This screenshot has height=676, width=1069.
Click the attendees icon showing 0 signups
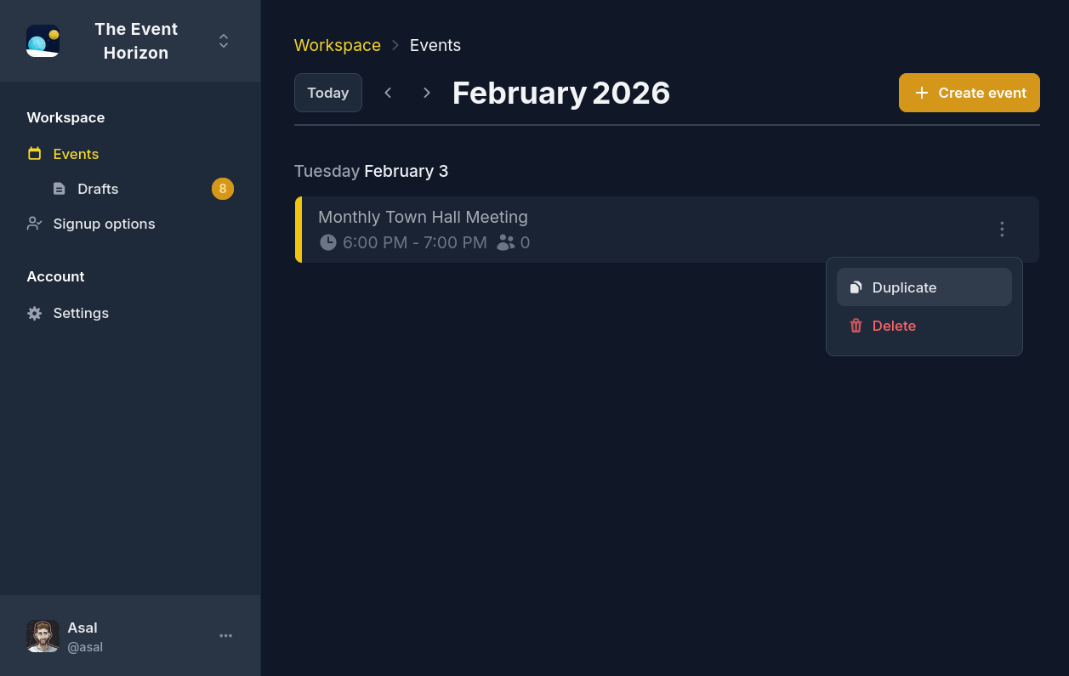pos(506,242)
